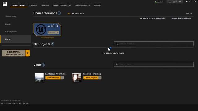Click the Running button on 4.18.3
Viewport: 198px width, 111px height.
pyautogui.click(x=52, y=32)
